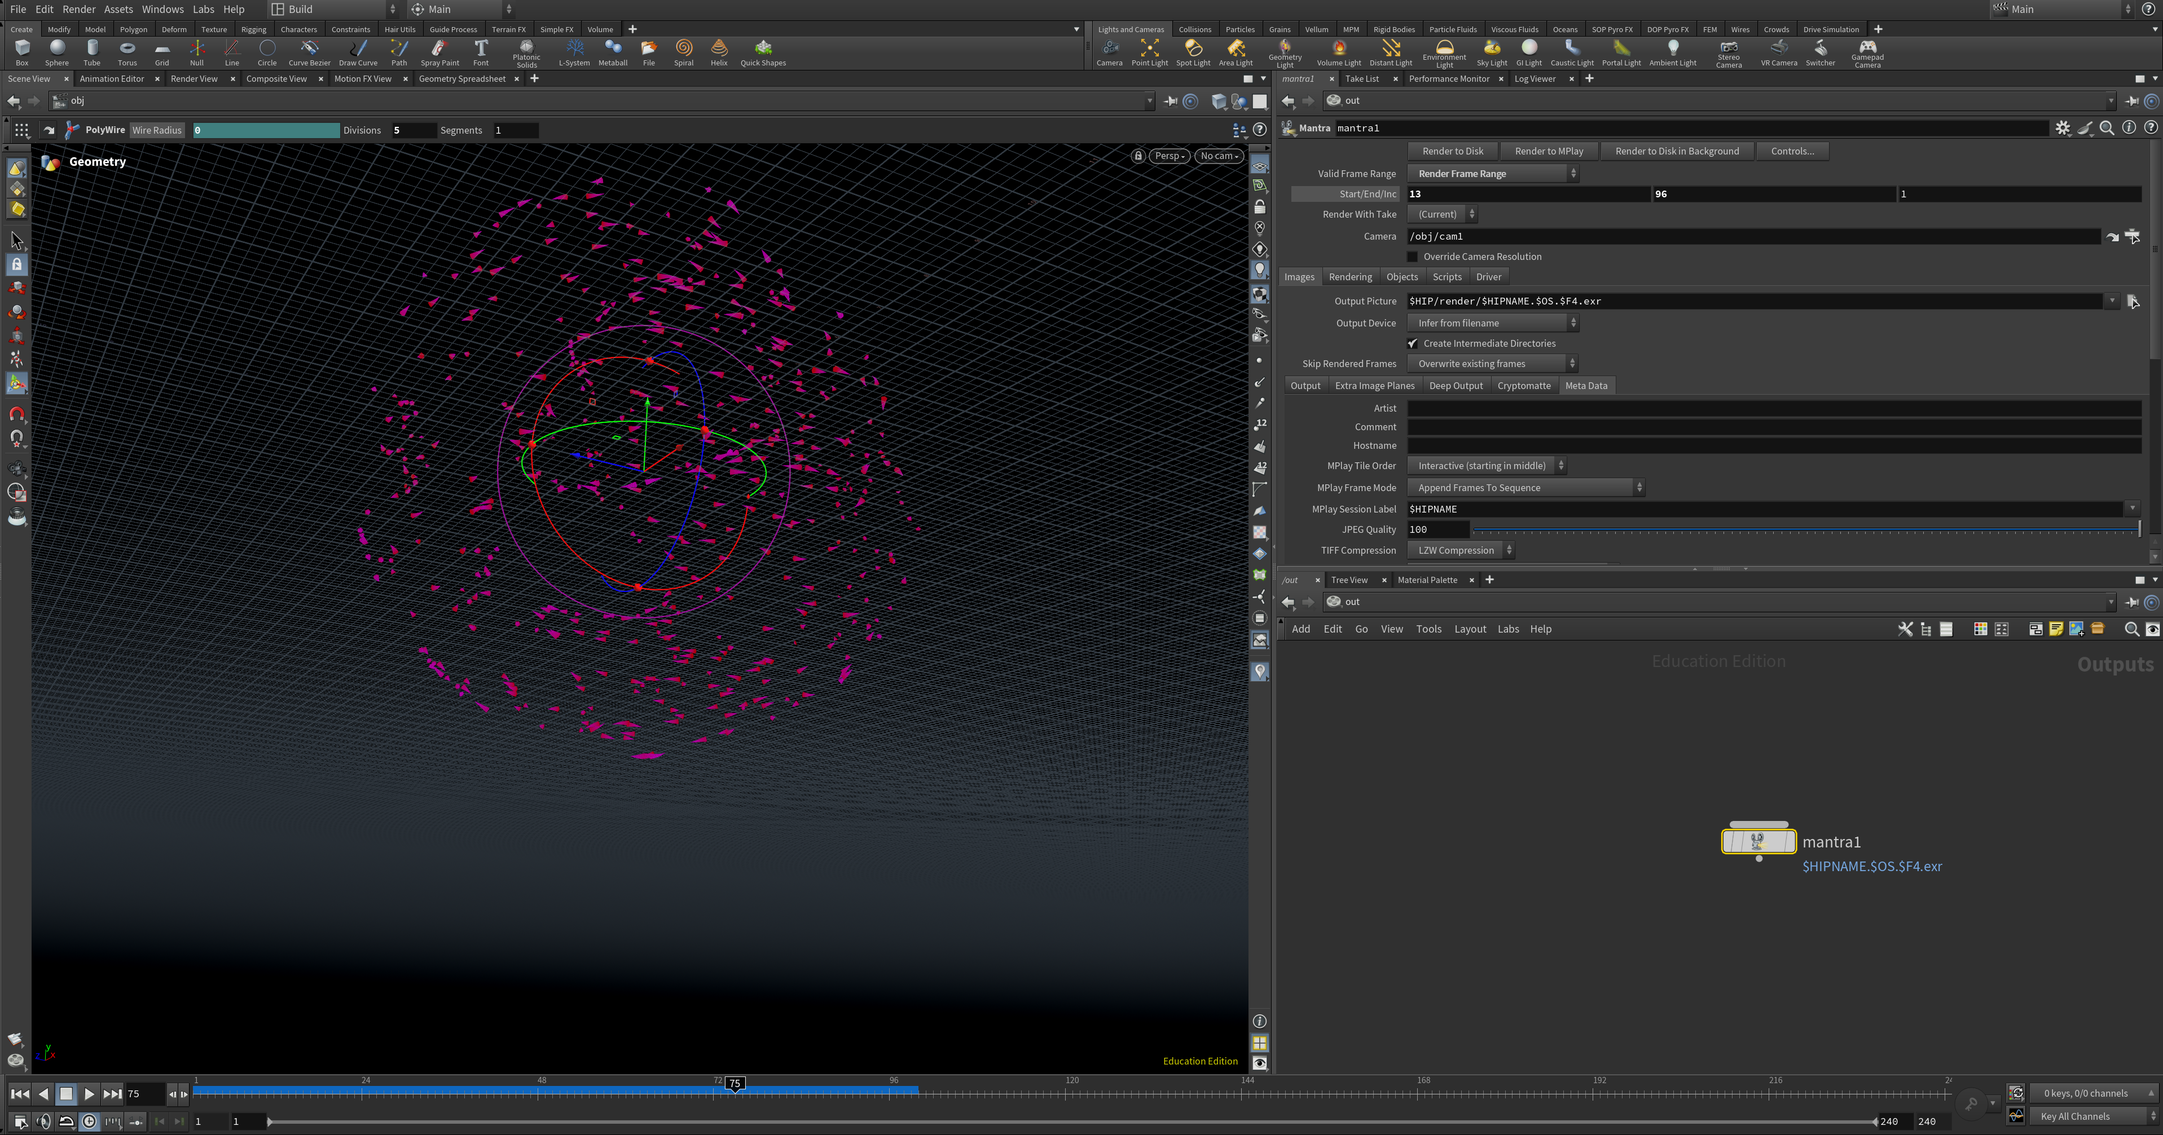Open the MPlay Frame Mode dropdown
2163x1135 pixels.
click(x=1525, y=487)
